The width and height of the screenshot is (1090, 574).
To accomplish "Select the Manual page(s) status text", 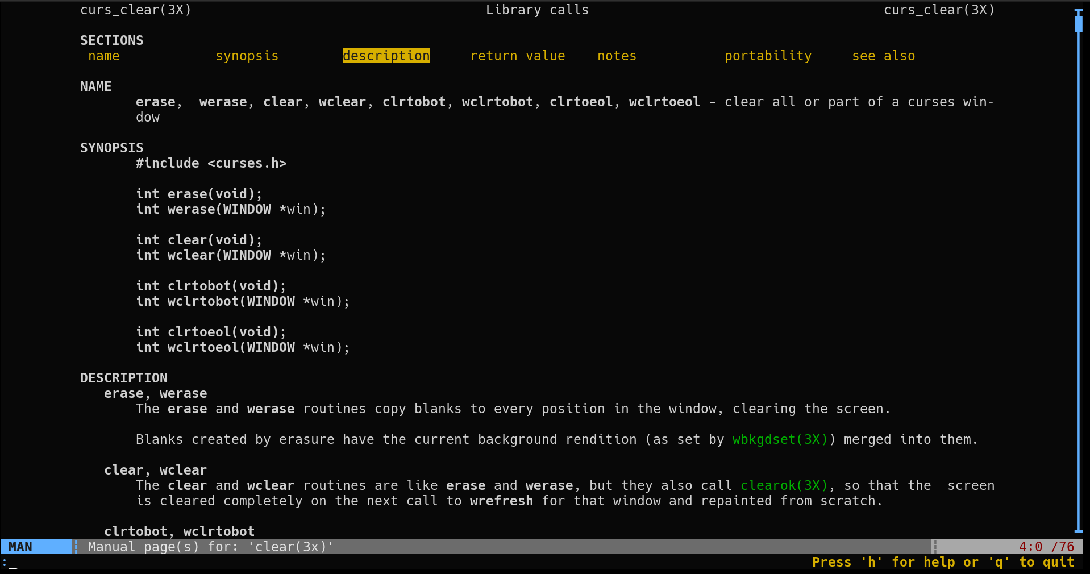I will tap(210, 547).
